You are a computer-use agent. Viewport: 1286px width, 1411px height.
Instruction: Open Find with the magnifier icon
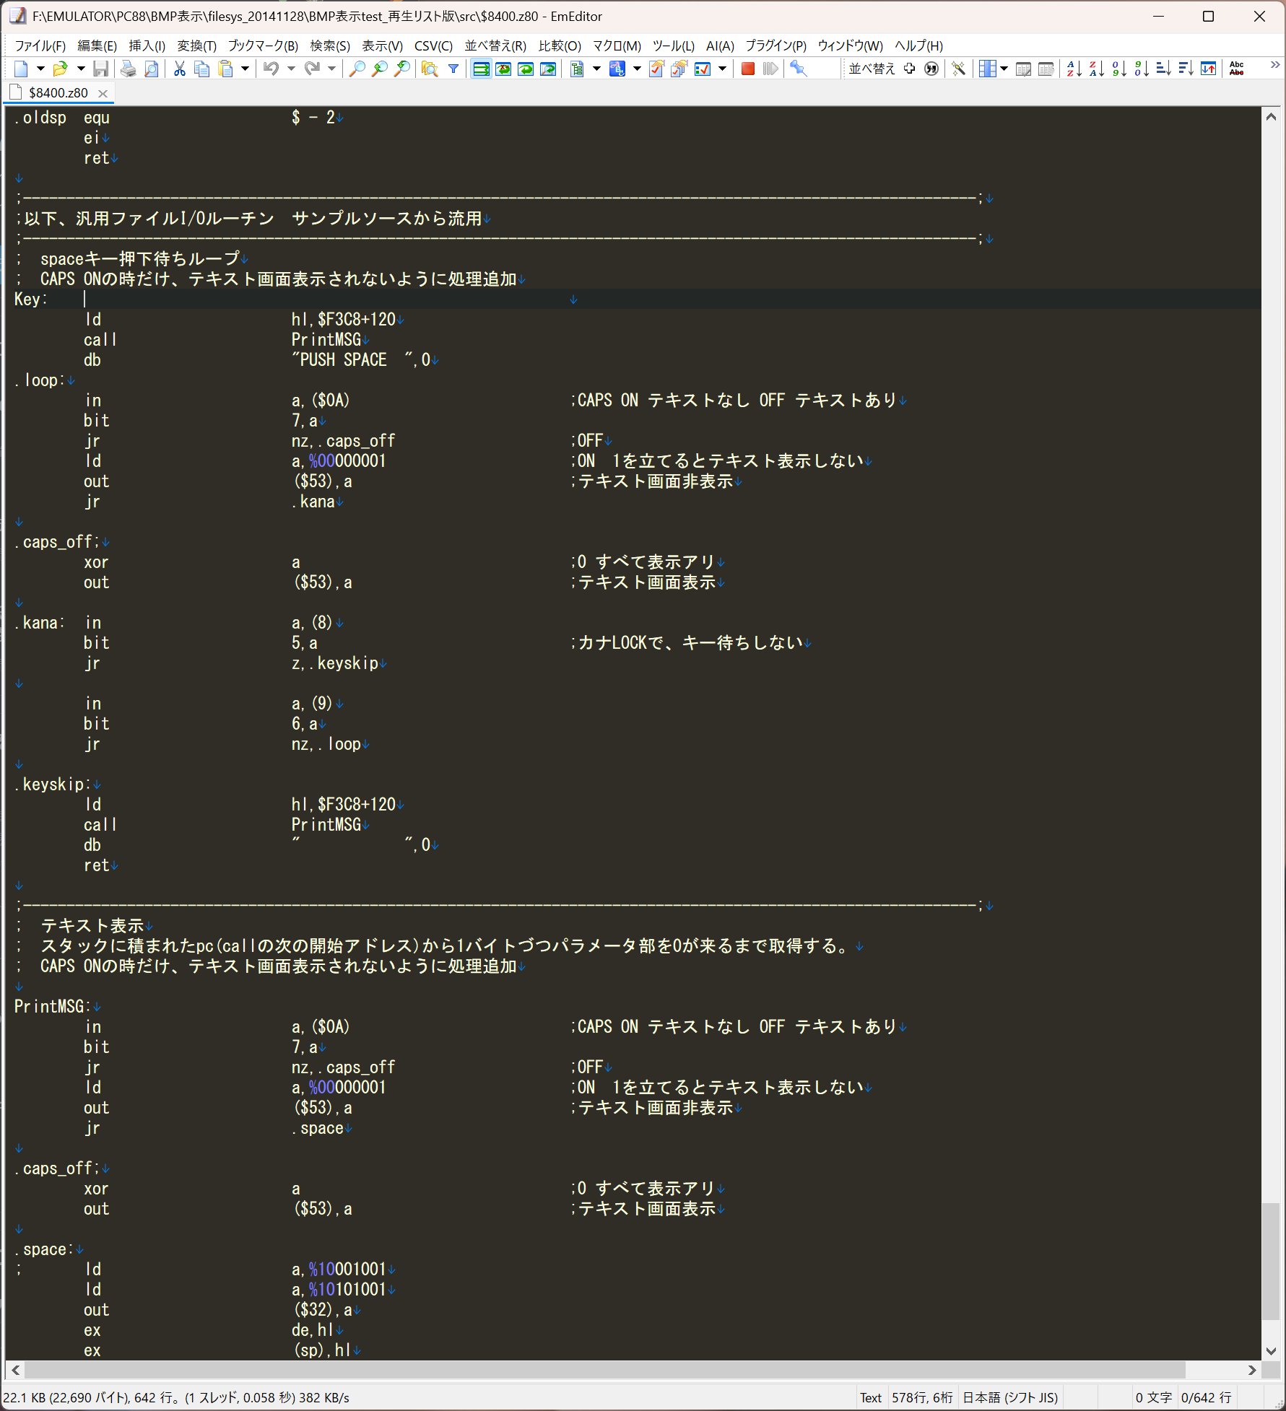(357, 69)
